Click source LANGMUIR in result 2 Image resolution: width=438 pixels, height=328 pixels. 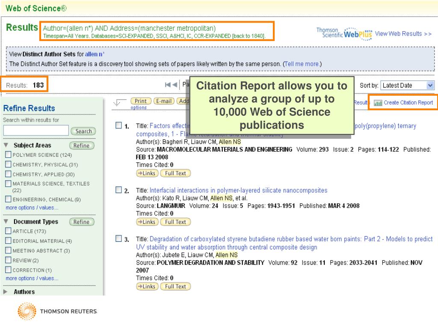pyautogui.click(x=171, y=206)
